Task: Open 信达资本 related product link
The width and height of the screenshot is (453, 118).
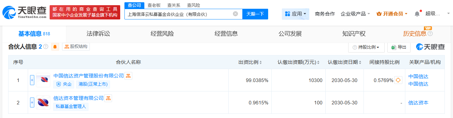Action: click(x=418, y=102)
